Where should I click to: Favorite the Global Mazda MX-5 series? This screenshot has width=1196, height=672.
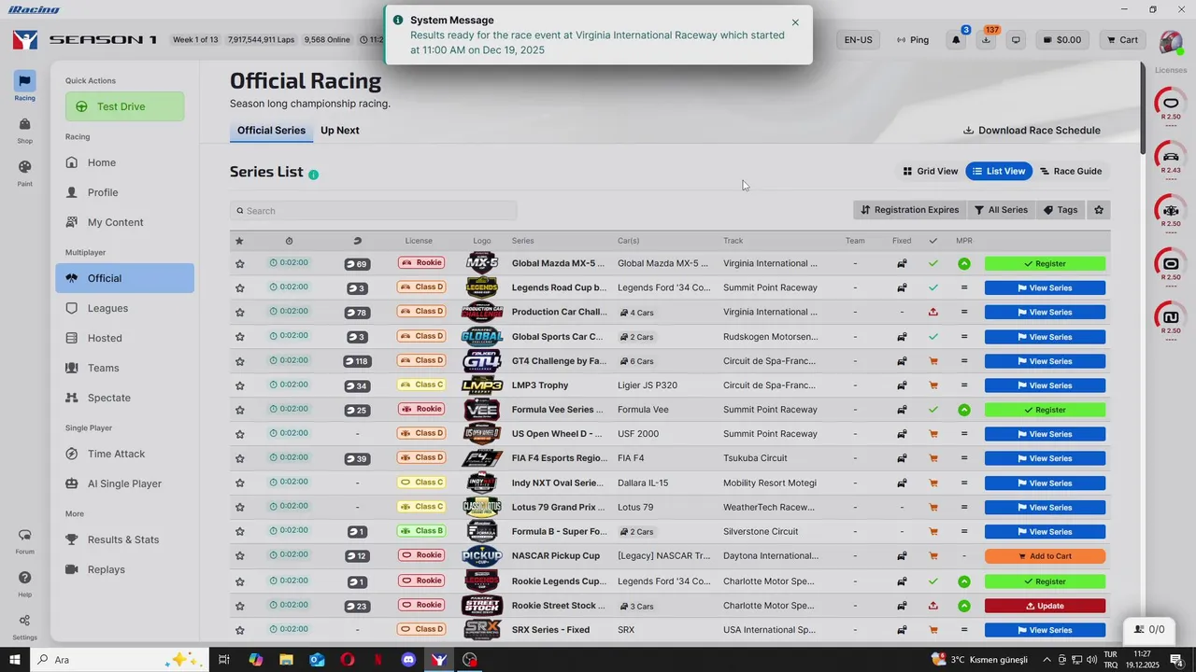[239, 264]
